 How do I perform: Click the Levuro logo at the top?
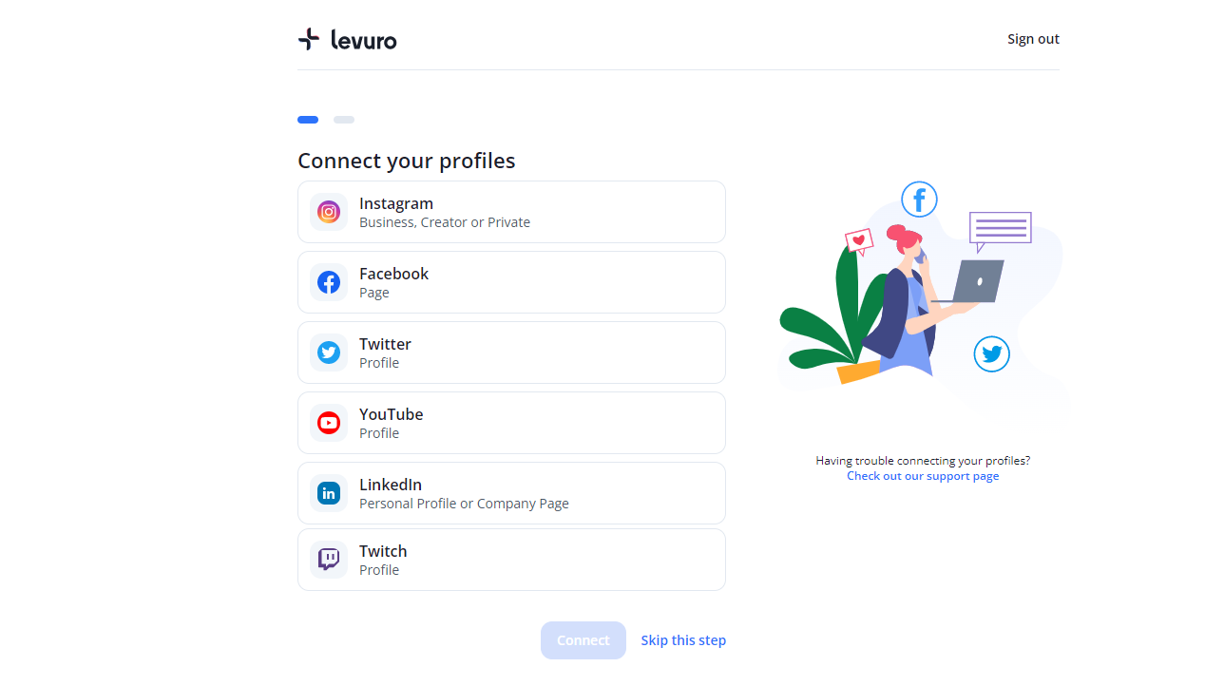(347, 40)
